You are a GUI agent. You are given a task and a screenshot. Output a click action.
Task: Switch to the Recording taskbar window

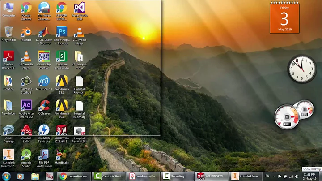[178, 176]
